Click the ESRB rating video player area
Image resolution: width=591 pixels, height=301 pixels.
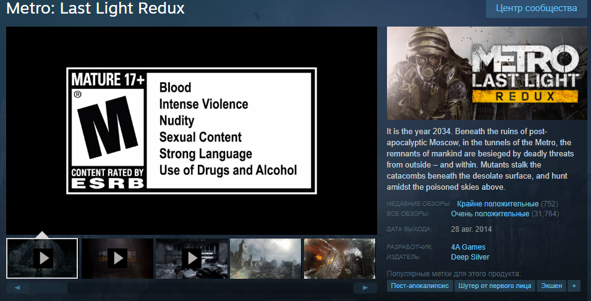192,131
